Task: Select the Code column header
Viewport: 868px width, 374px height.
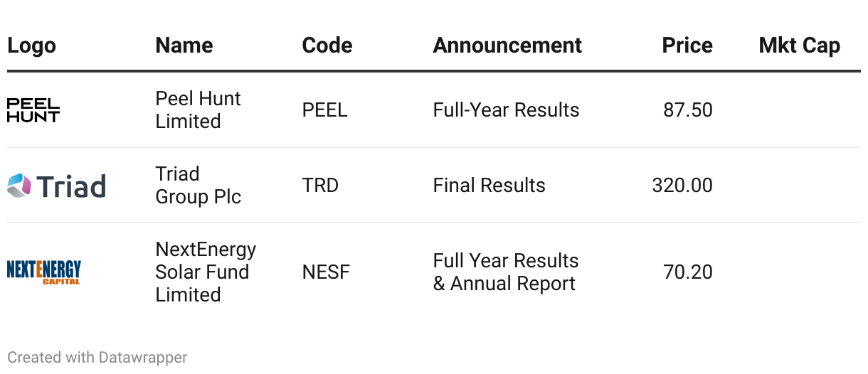Action: tap(327, 46)
